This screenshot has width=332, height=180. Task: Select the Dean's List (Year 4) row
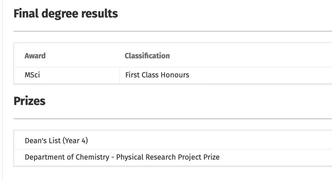tap(173, 140)
